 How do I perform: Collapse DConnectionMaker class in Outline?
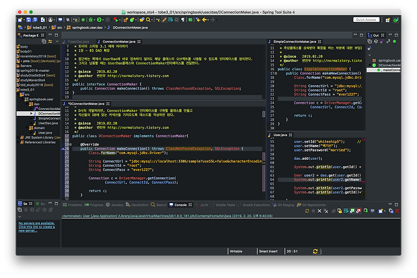370,65
